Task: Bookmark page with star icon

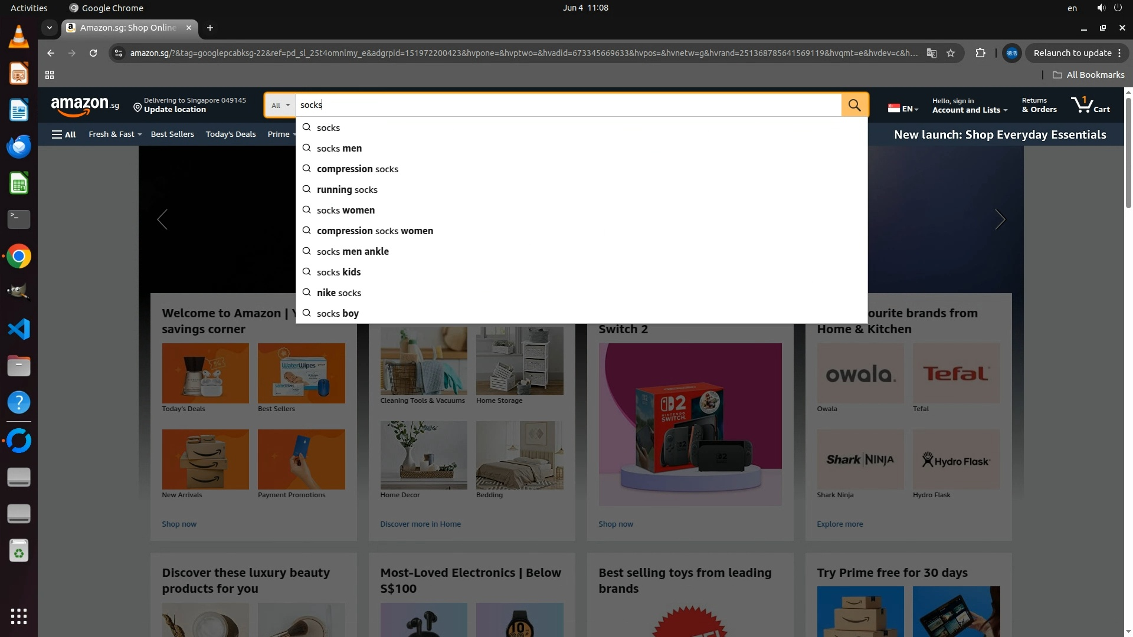Action: coord(951,53)
